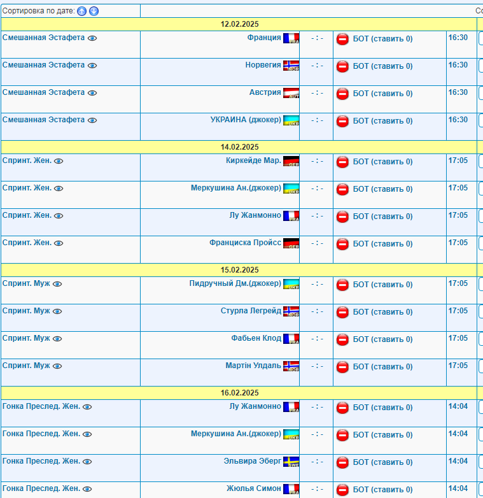Click Germany flag next to Франциска Пройсс
The width and height of the screenshot is (483, 498).
tap(291, 243)
